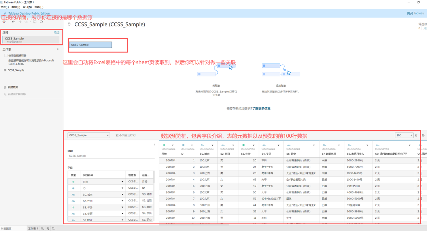Refresh the data source with the circular arrow
427x231 pixels.
[x=41, y=22]
